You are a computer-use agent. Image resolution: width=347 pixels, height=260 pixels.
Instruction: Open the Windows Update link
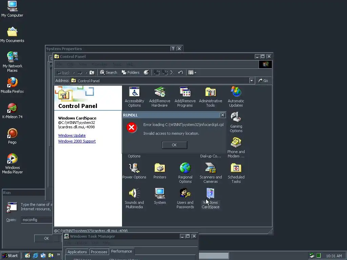pyautogui.click(x=72, y=135)
